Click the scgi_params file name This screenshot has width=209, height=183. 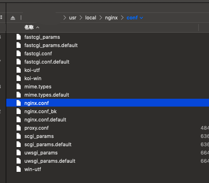39,136
